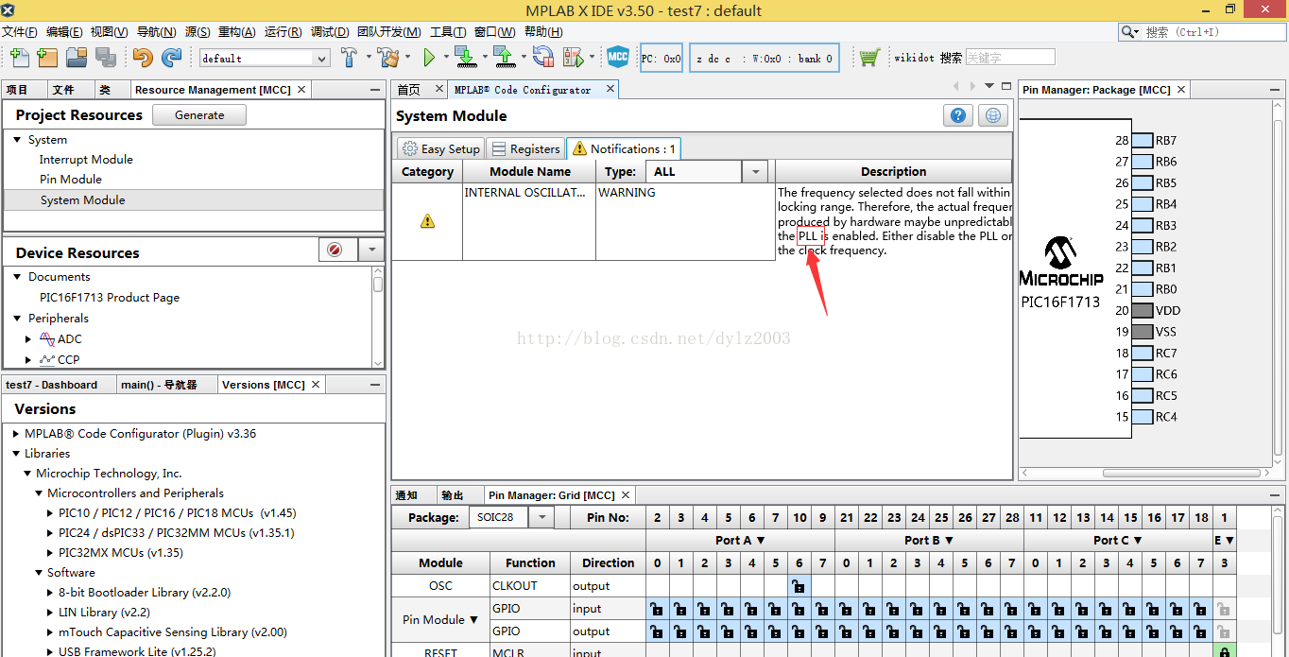Viewport: 1289px width, 657px height.
Task: Click the search magnifier icon at top right
Action: pyautogui.click(x=1129, y=31)
